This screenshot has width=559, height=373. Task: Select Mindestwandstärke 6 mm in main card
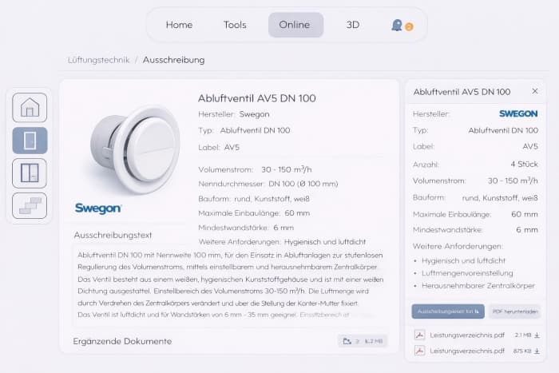point(283,228)
